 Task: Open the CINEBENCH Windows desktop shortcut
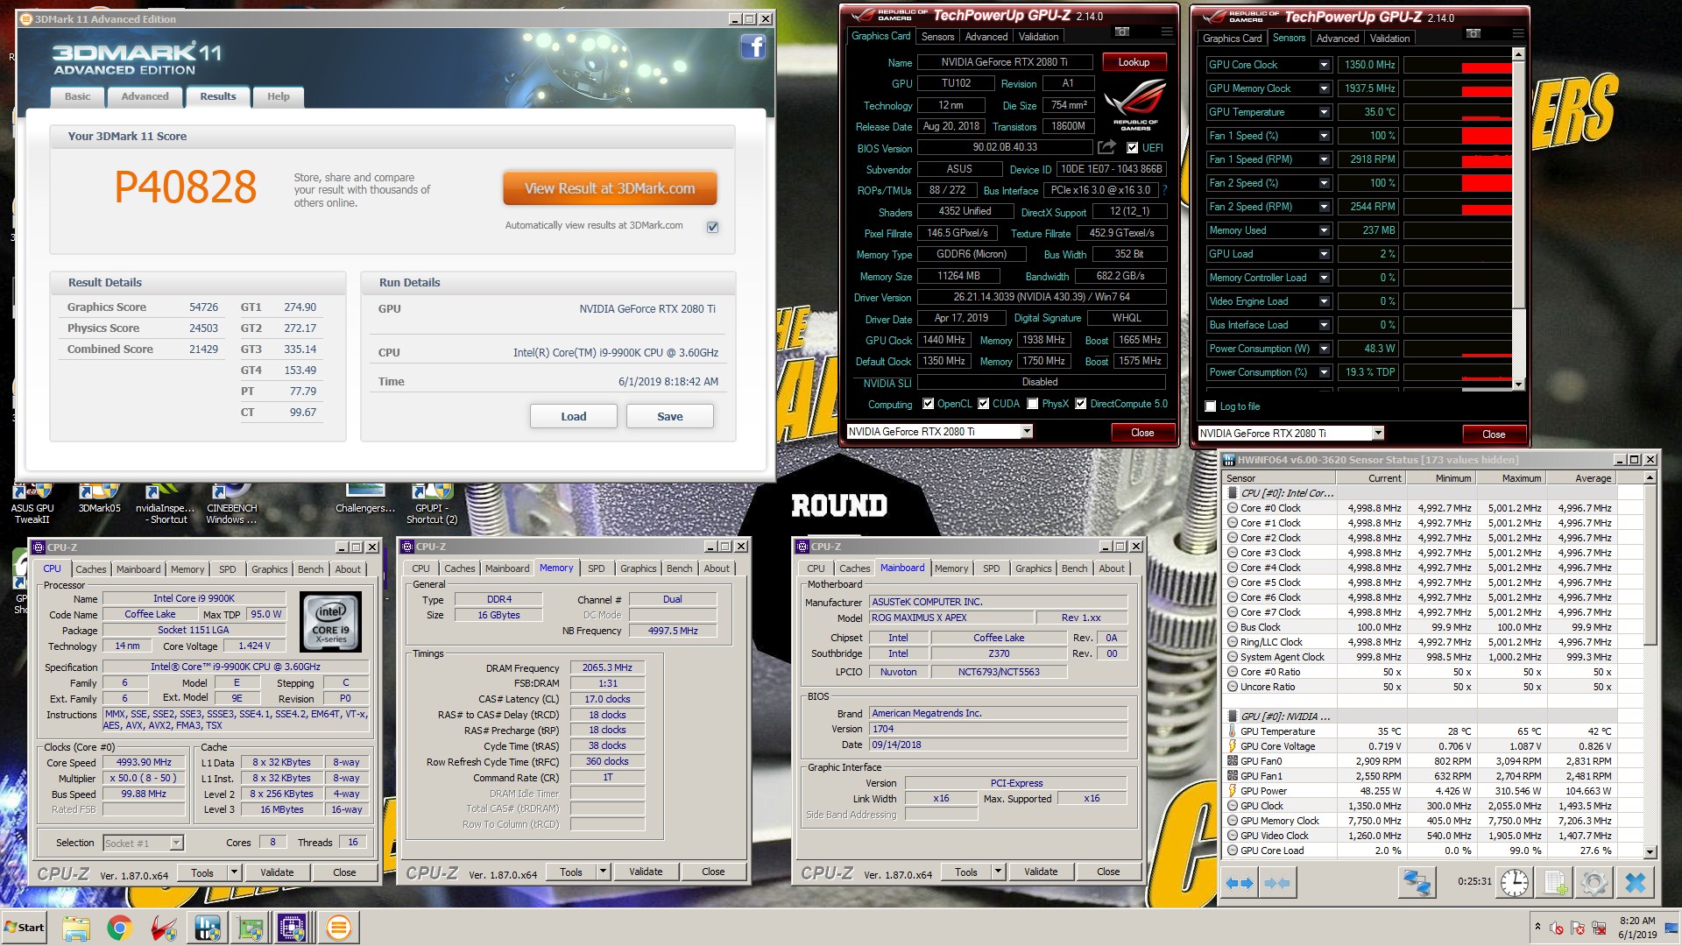232,503
